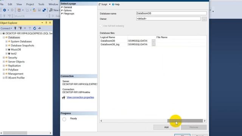Select the Options page label
Screen dimensions: 242x136
click(x=67, y=10)
